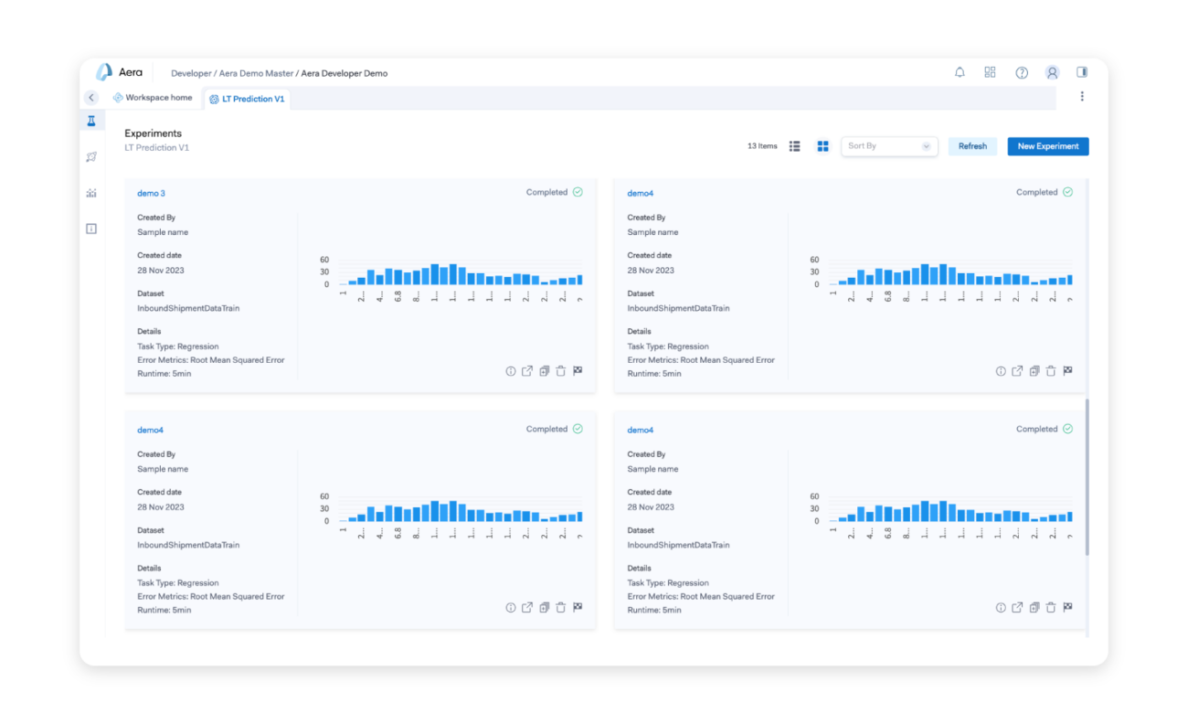Open the three-dot more options menu
1188x724 pixels.
pyautogui.click(x=1082, y=96)
